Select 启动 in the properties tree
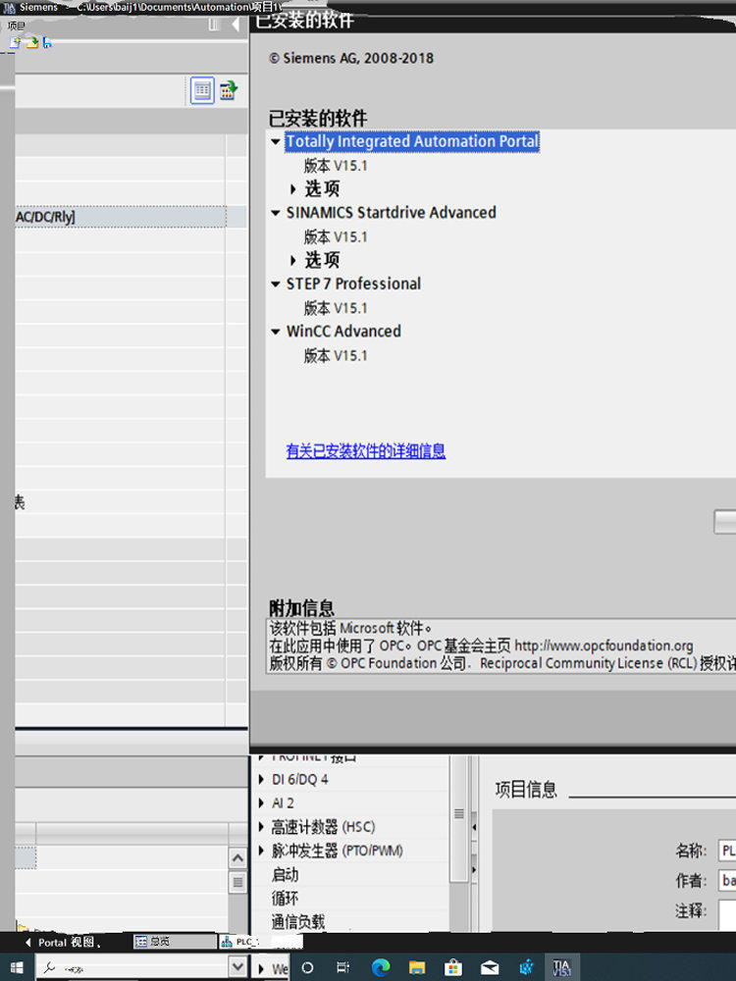The width and height of the screenshot is (736, 981). point(285,874)
